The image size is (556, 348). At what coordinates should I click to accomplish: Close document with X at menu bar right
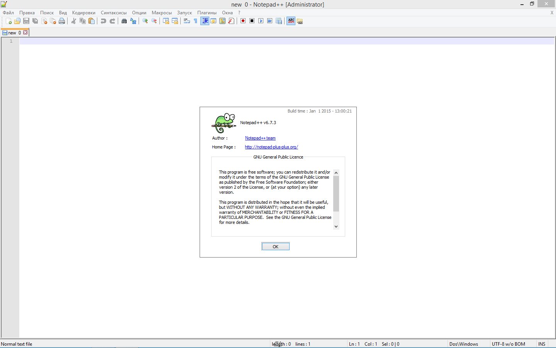coord(552,13)
